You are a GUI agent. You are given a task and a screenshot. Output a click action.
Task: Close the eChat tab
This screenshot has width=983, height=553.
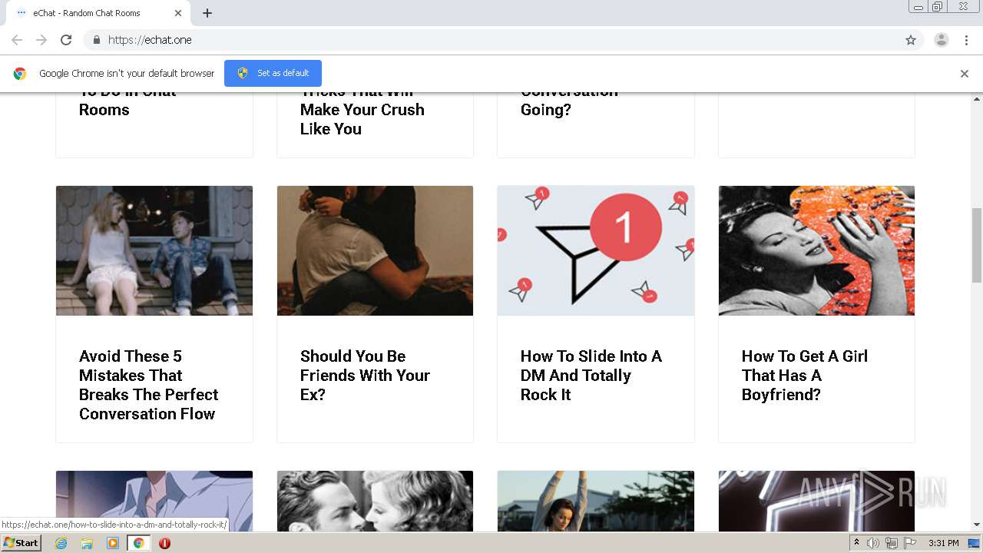pyautogui.click(x=178, y=13)
